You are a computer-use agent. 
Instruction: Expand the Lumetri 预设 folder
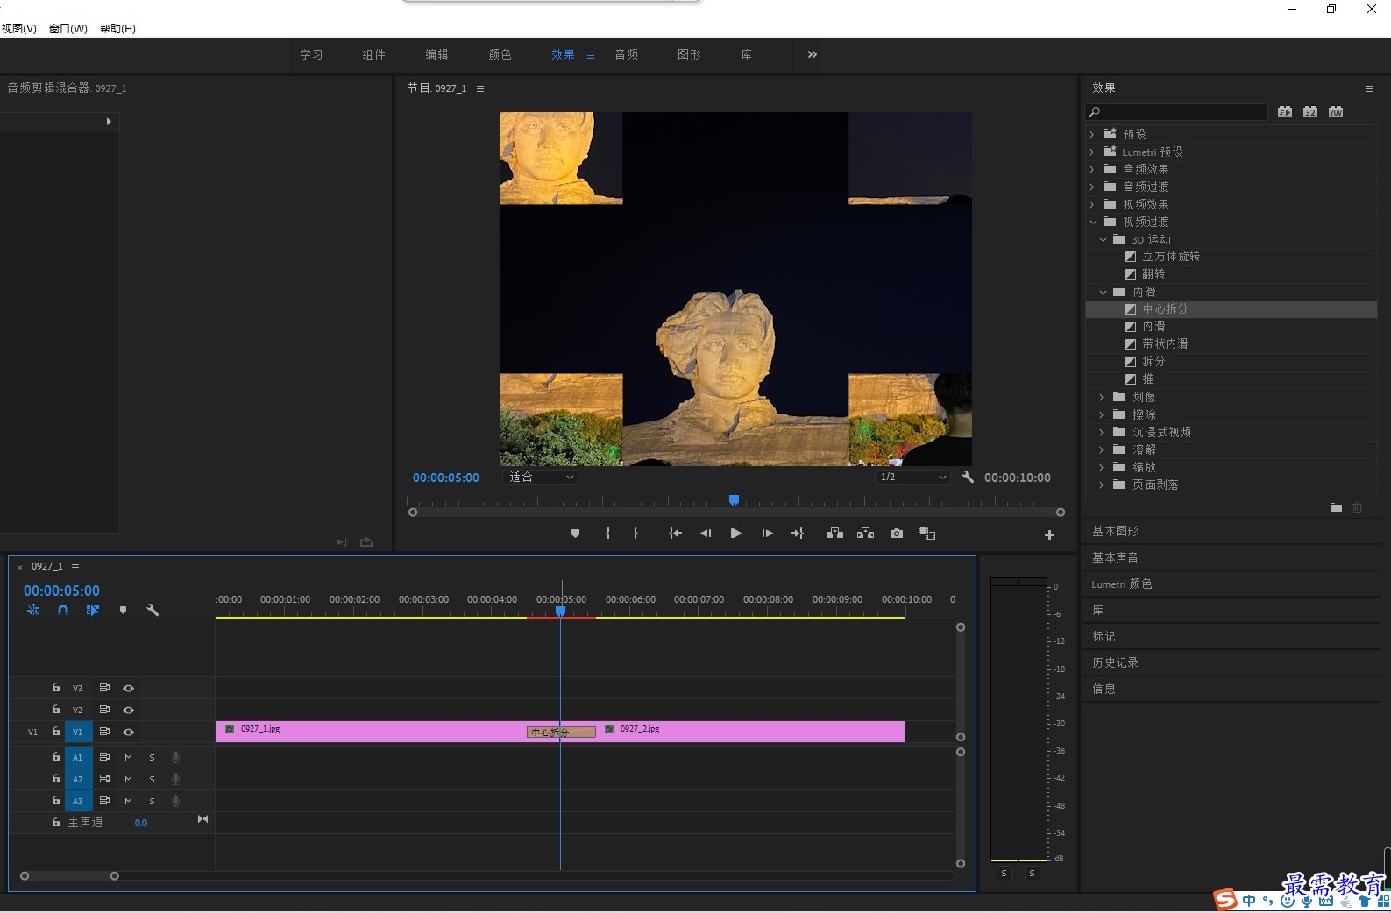(x=1092, y=152)
